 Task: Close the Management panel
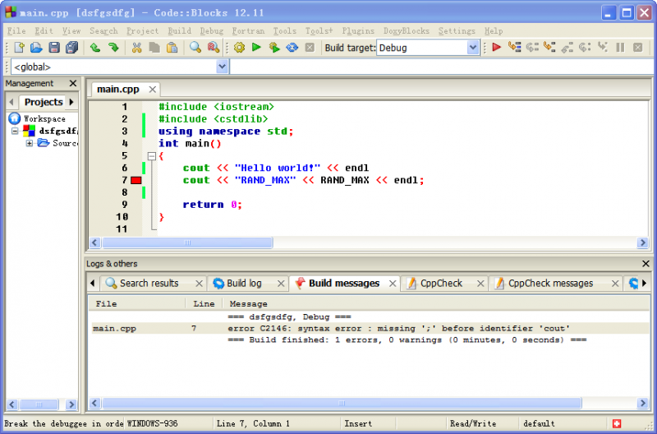click(72, 84)
